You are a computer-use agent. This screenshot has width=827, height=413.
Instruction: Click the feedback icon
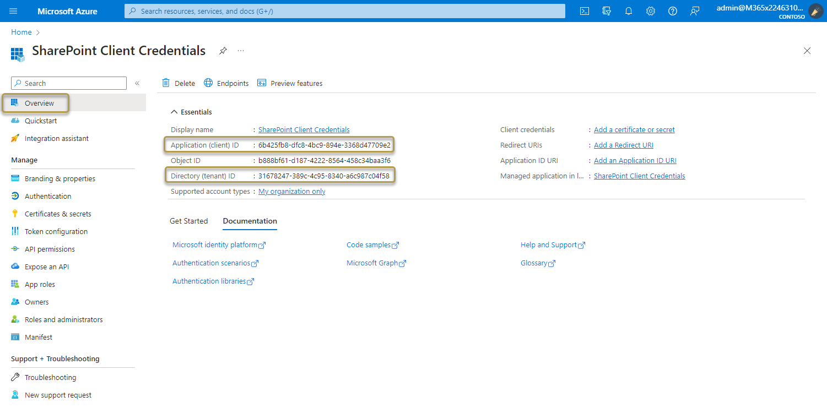pos(694,11)
